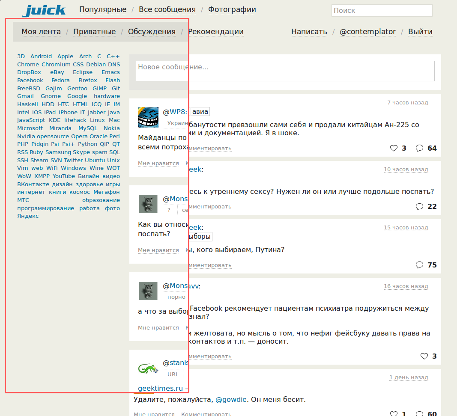Open comments bubble icon next to 64
Viewport: 457px width, 416px height.
pos(419,148)
